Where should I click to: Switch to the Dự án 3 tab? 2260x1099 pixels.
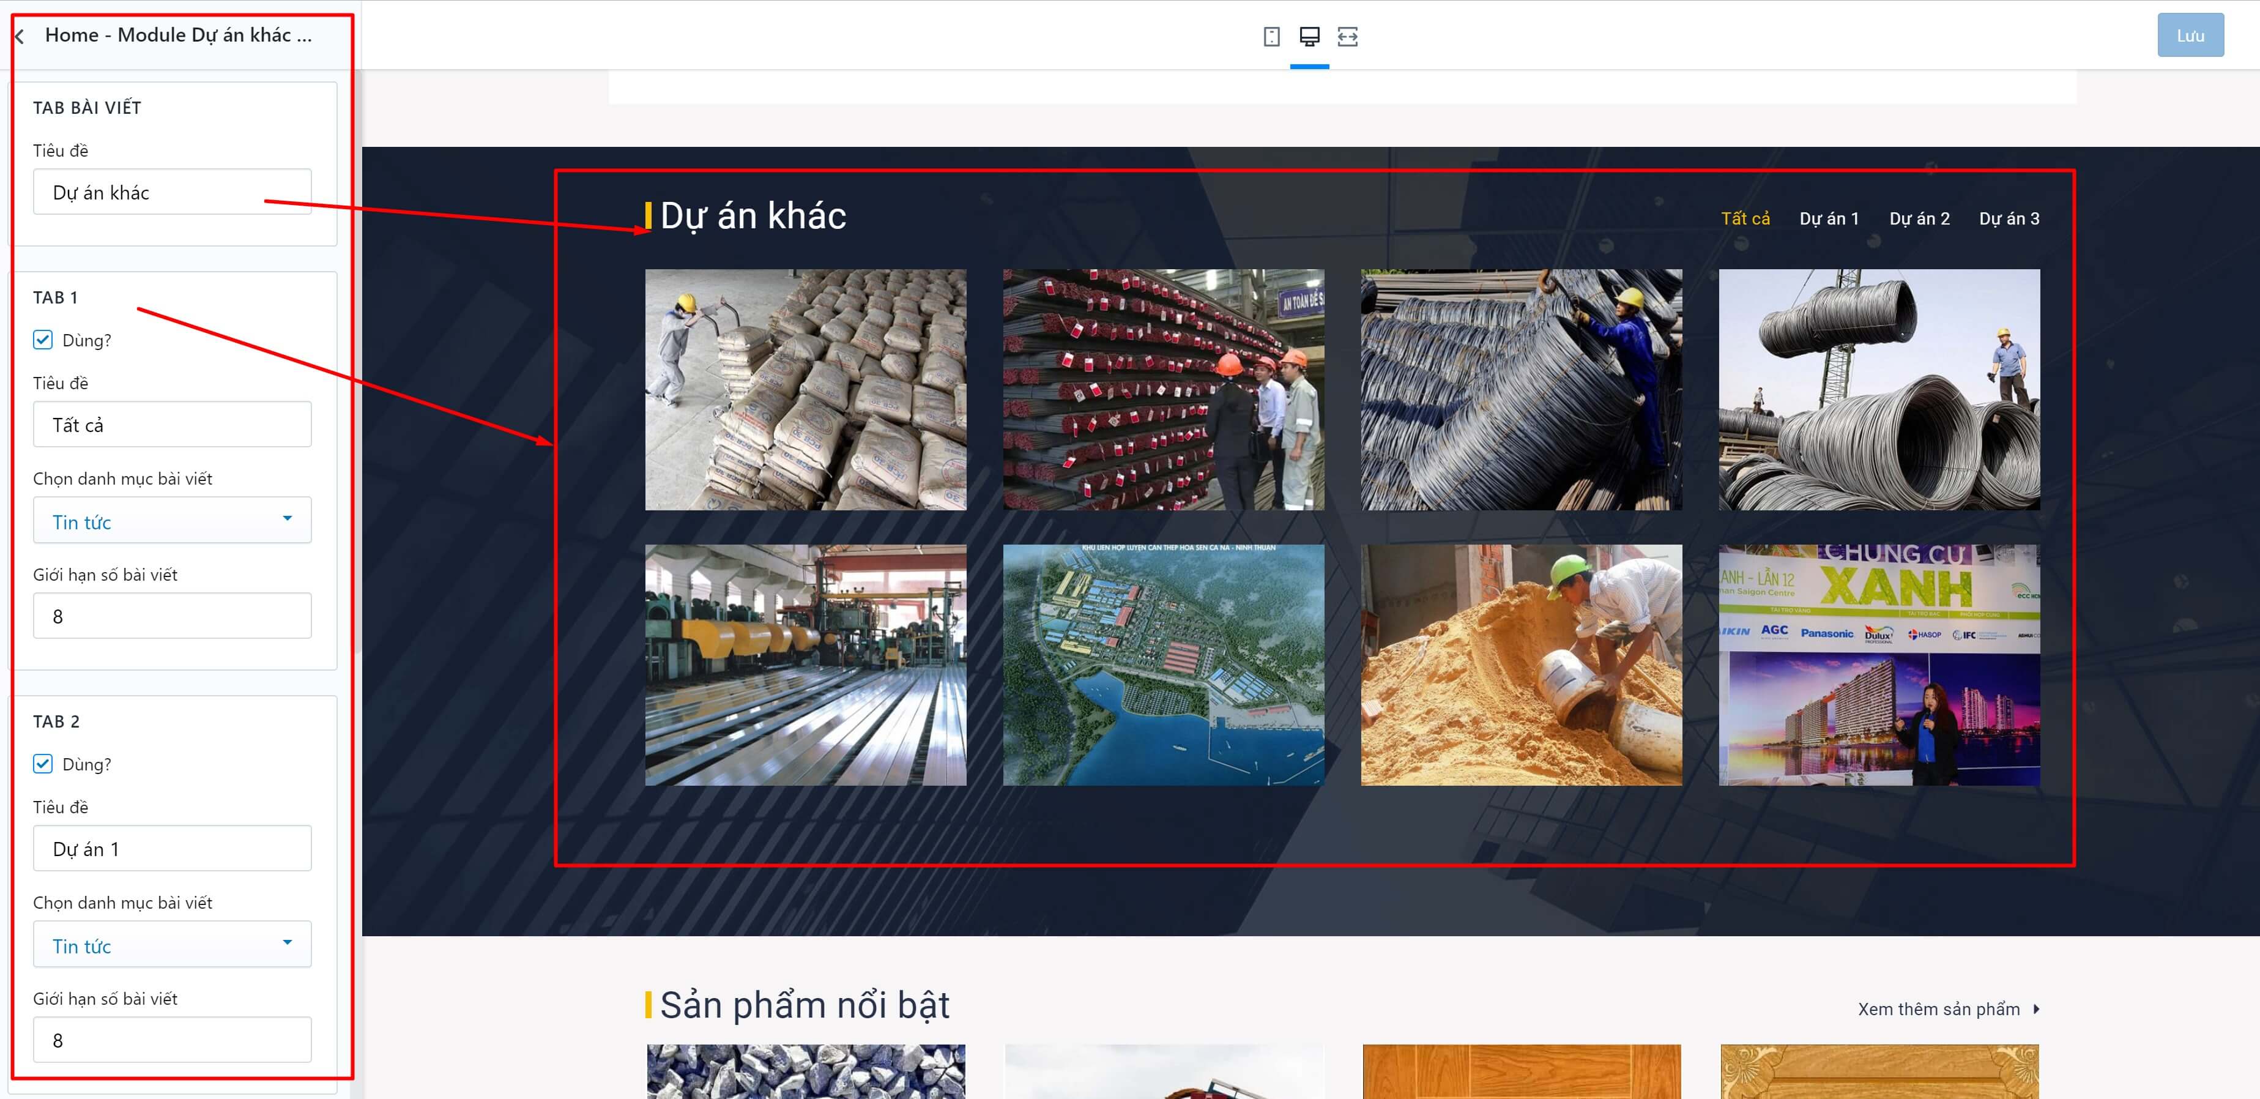tap(2009, 218)
